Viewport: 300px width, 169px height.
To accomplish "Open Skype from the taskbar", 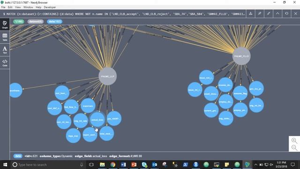I will 144,165.
